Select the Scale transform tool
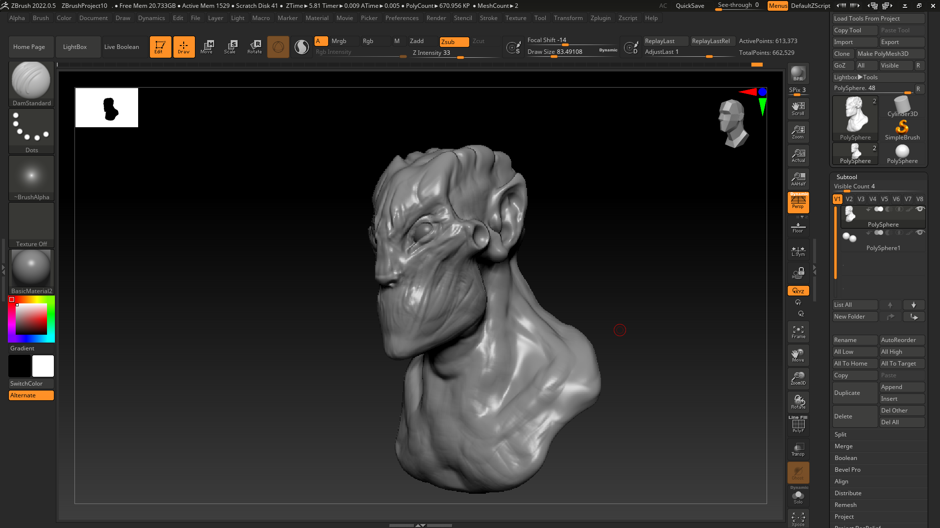 point(230,46)
